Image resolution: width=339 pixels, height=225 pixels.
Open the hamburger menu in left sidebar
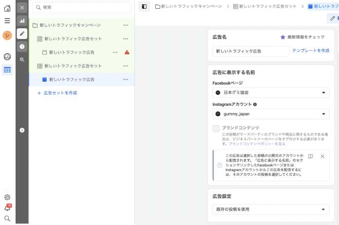point(7,21)
